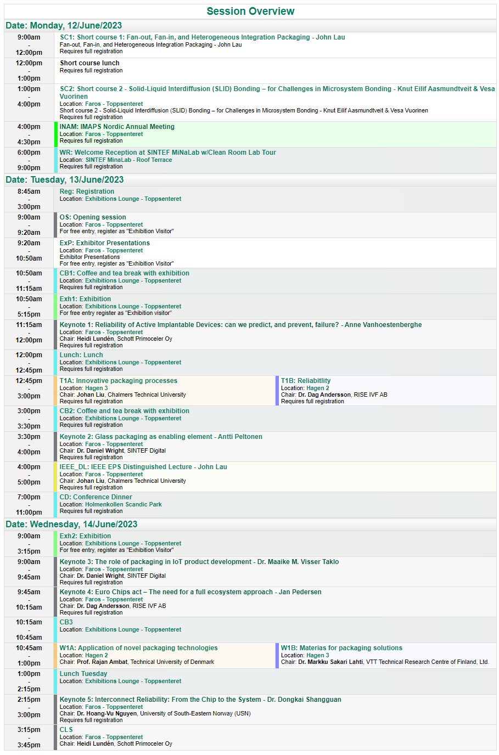Open the CB3 session link

click(x=66, y=622)
